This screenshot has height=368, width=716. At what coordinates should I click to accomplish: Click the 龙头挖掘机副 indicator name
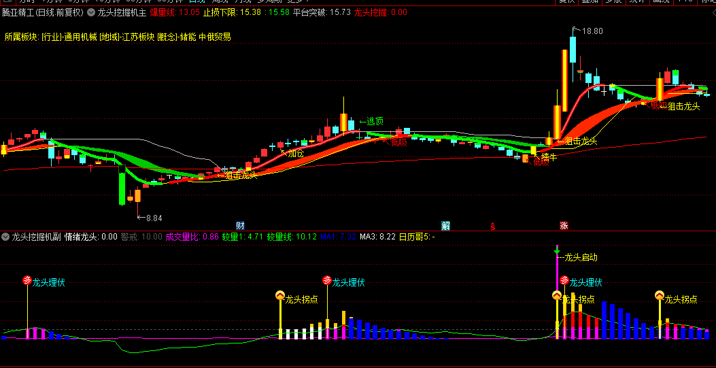pos(37,237)
